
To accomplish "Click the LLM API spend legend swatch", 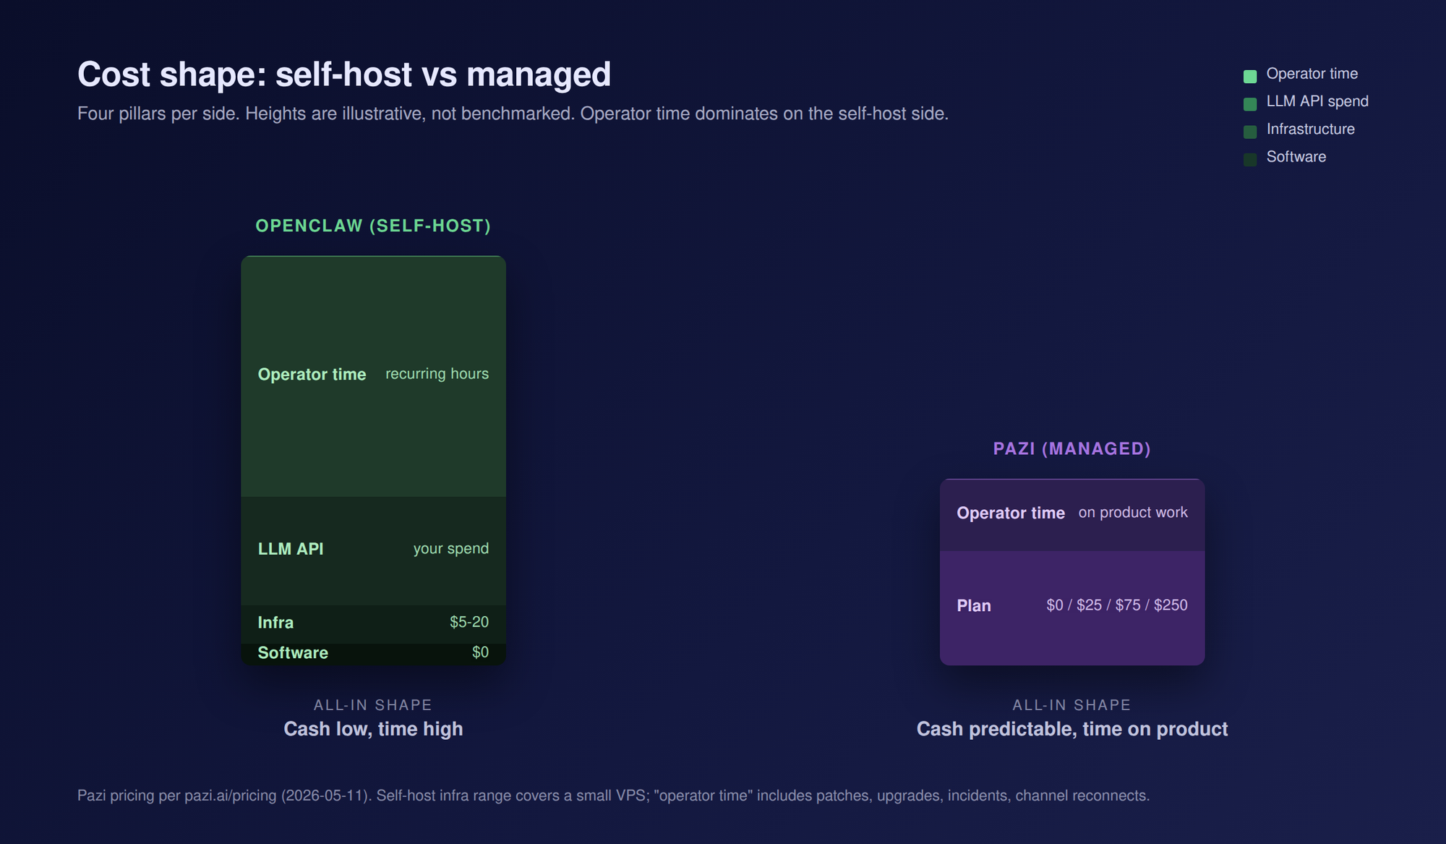I will point(1250,104).
